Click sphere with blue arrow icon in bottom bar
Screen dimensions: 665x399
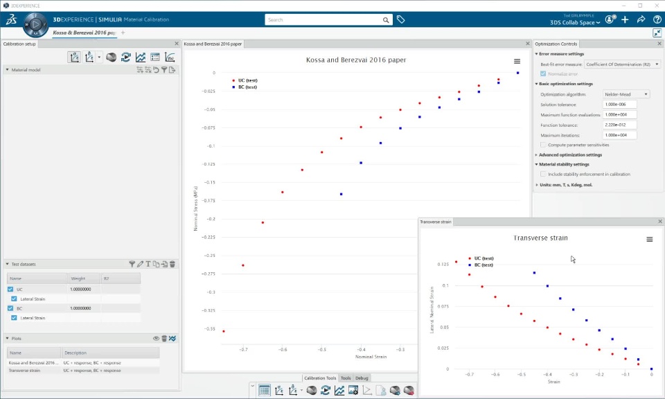tap(395, 390)
